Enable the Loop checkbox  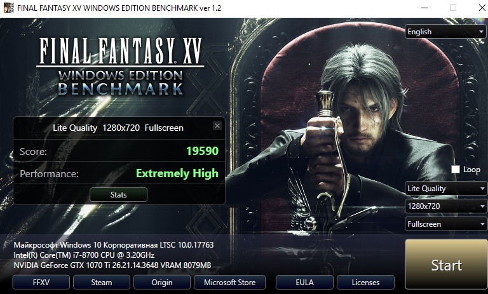(x=456, y=170)
